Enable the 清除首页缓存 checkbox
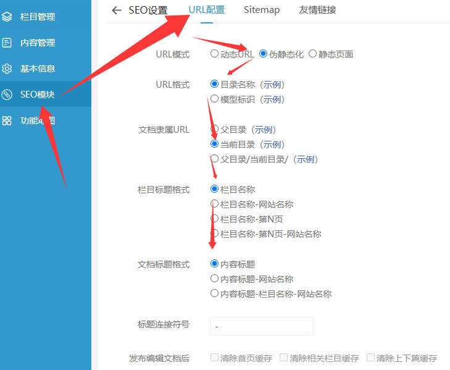The height and width of the screenshot is (370, 450). (214, 358)
